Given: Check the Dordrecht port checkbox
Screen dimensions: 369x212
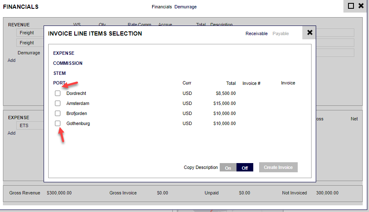Looking at the screenshot, I should [x=57, y=93].
